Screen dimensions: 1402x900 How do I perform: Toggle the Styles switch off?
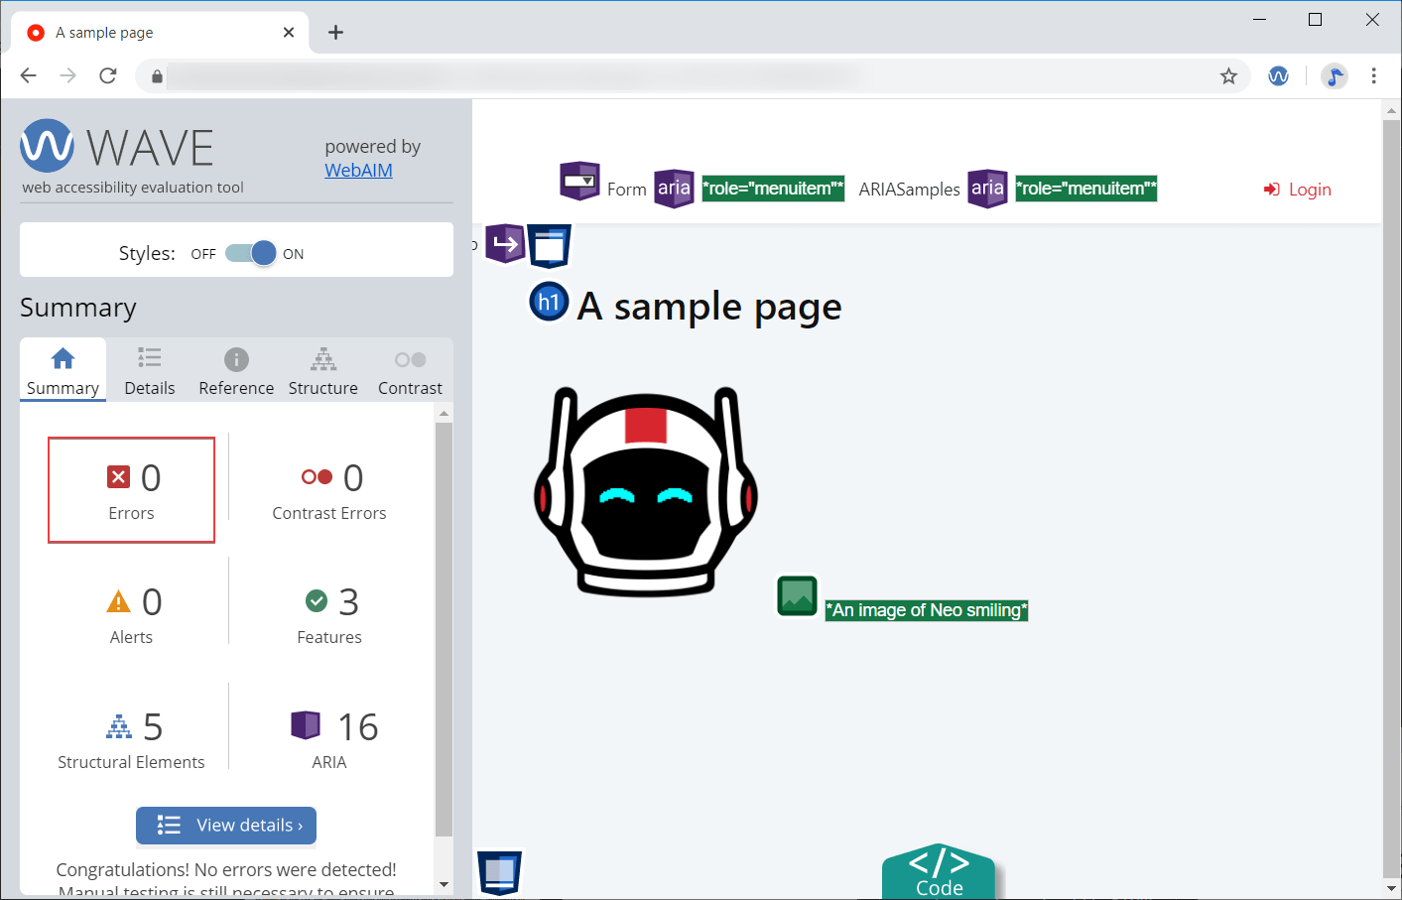pyautogui.click(x=251, y=253)
